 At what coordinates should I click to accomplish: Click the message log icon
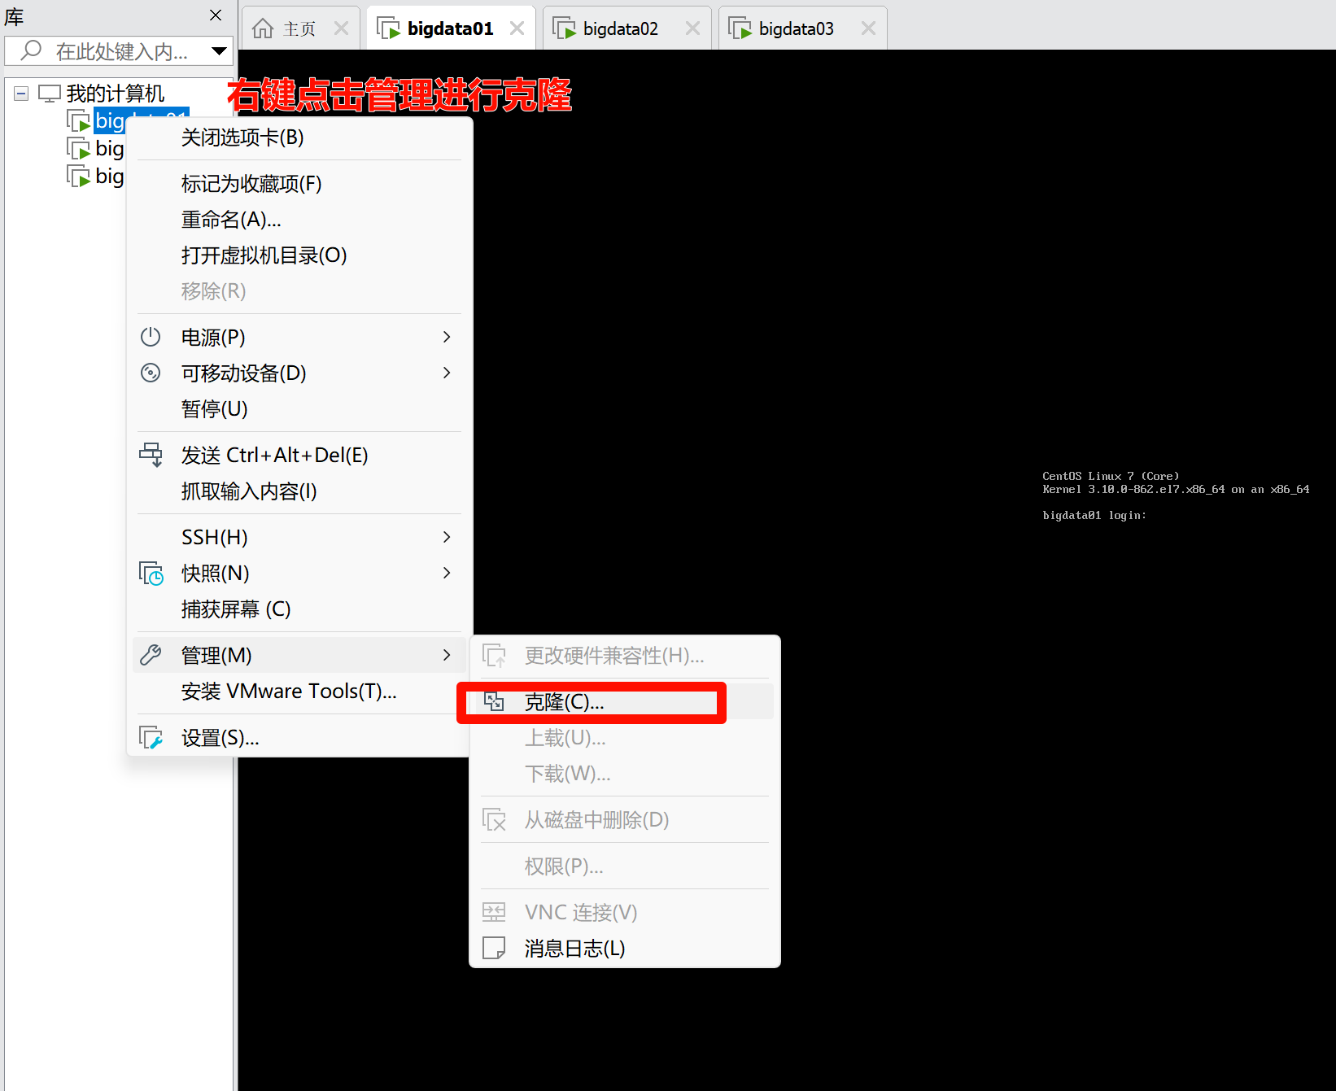coord(494,948)
